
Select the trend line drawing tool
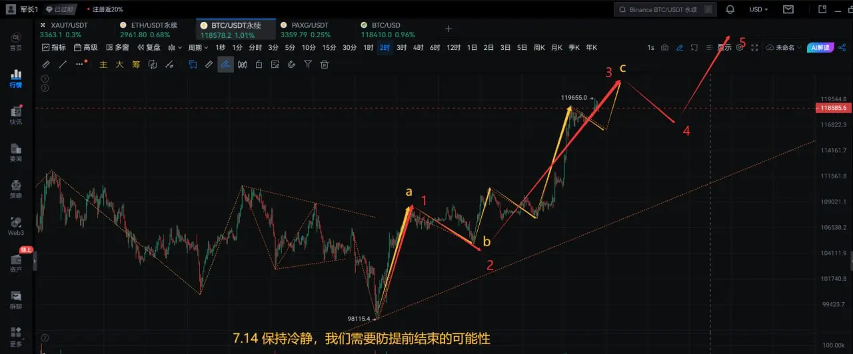[63, 65]
